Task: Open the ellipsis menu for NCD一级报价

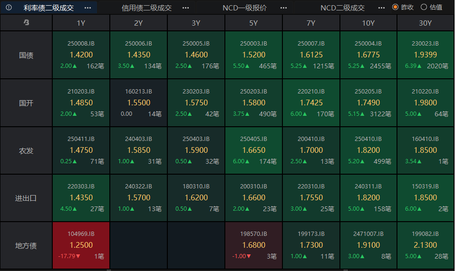Action: coord(283,8)
